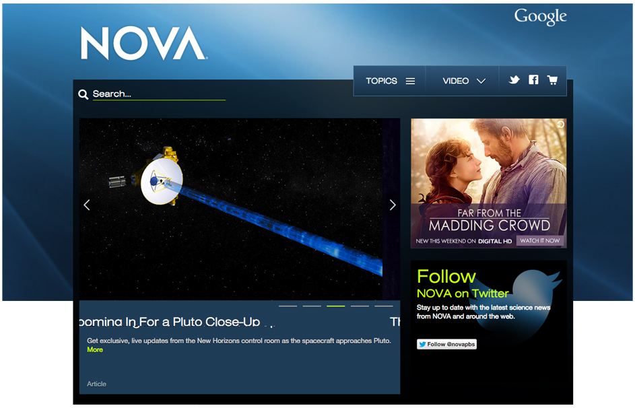
Task: Select the last carousel slide indicator
Action: coord(384,306)
